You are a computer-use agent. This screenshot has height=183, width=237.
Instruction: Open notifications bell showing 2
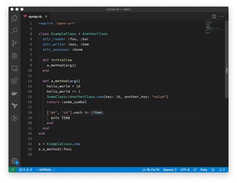(222, 170)
